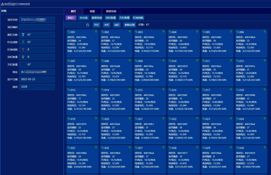Click the white streetlight icon for 路灯总数
This screenshot has width=271, height=175.
[x=23, y=35]
